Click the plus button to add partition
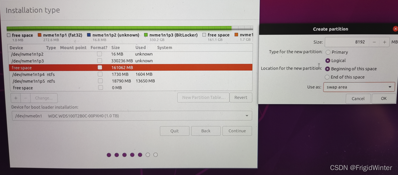This screenshot has width=398, height=175. coord(16,98)
